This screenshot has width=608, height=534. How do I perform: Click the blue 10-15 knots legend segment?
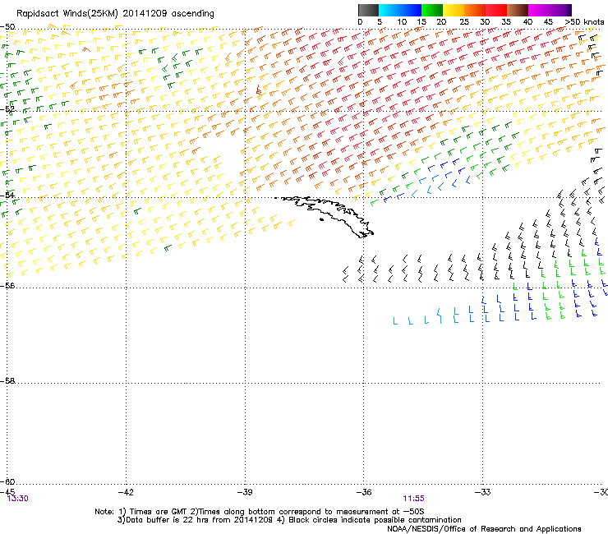pyautogui.click(x=411, y=10)
